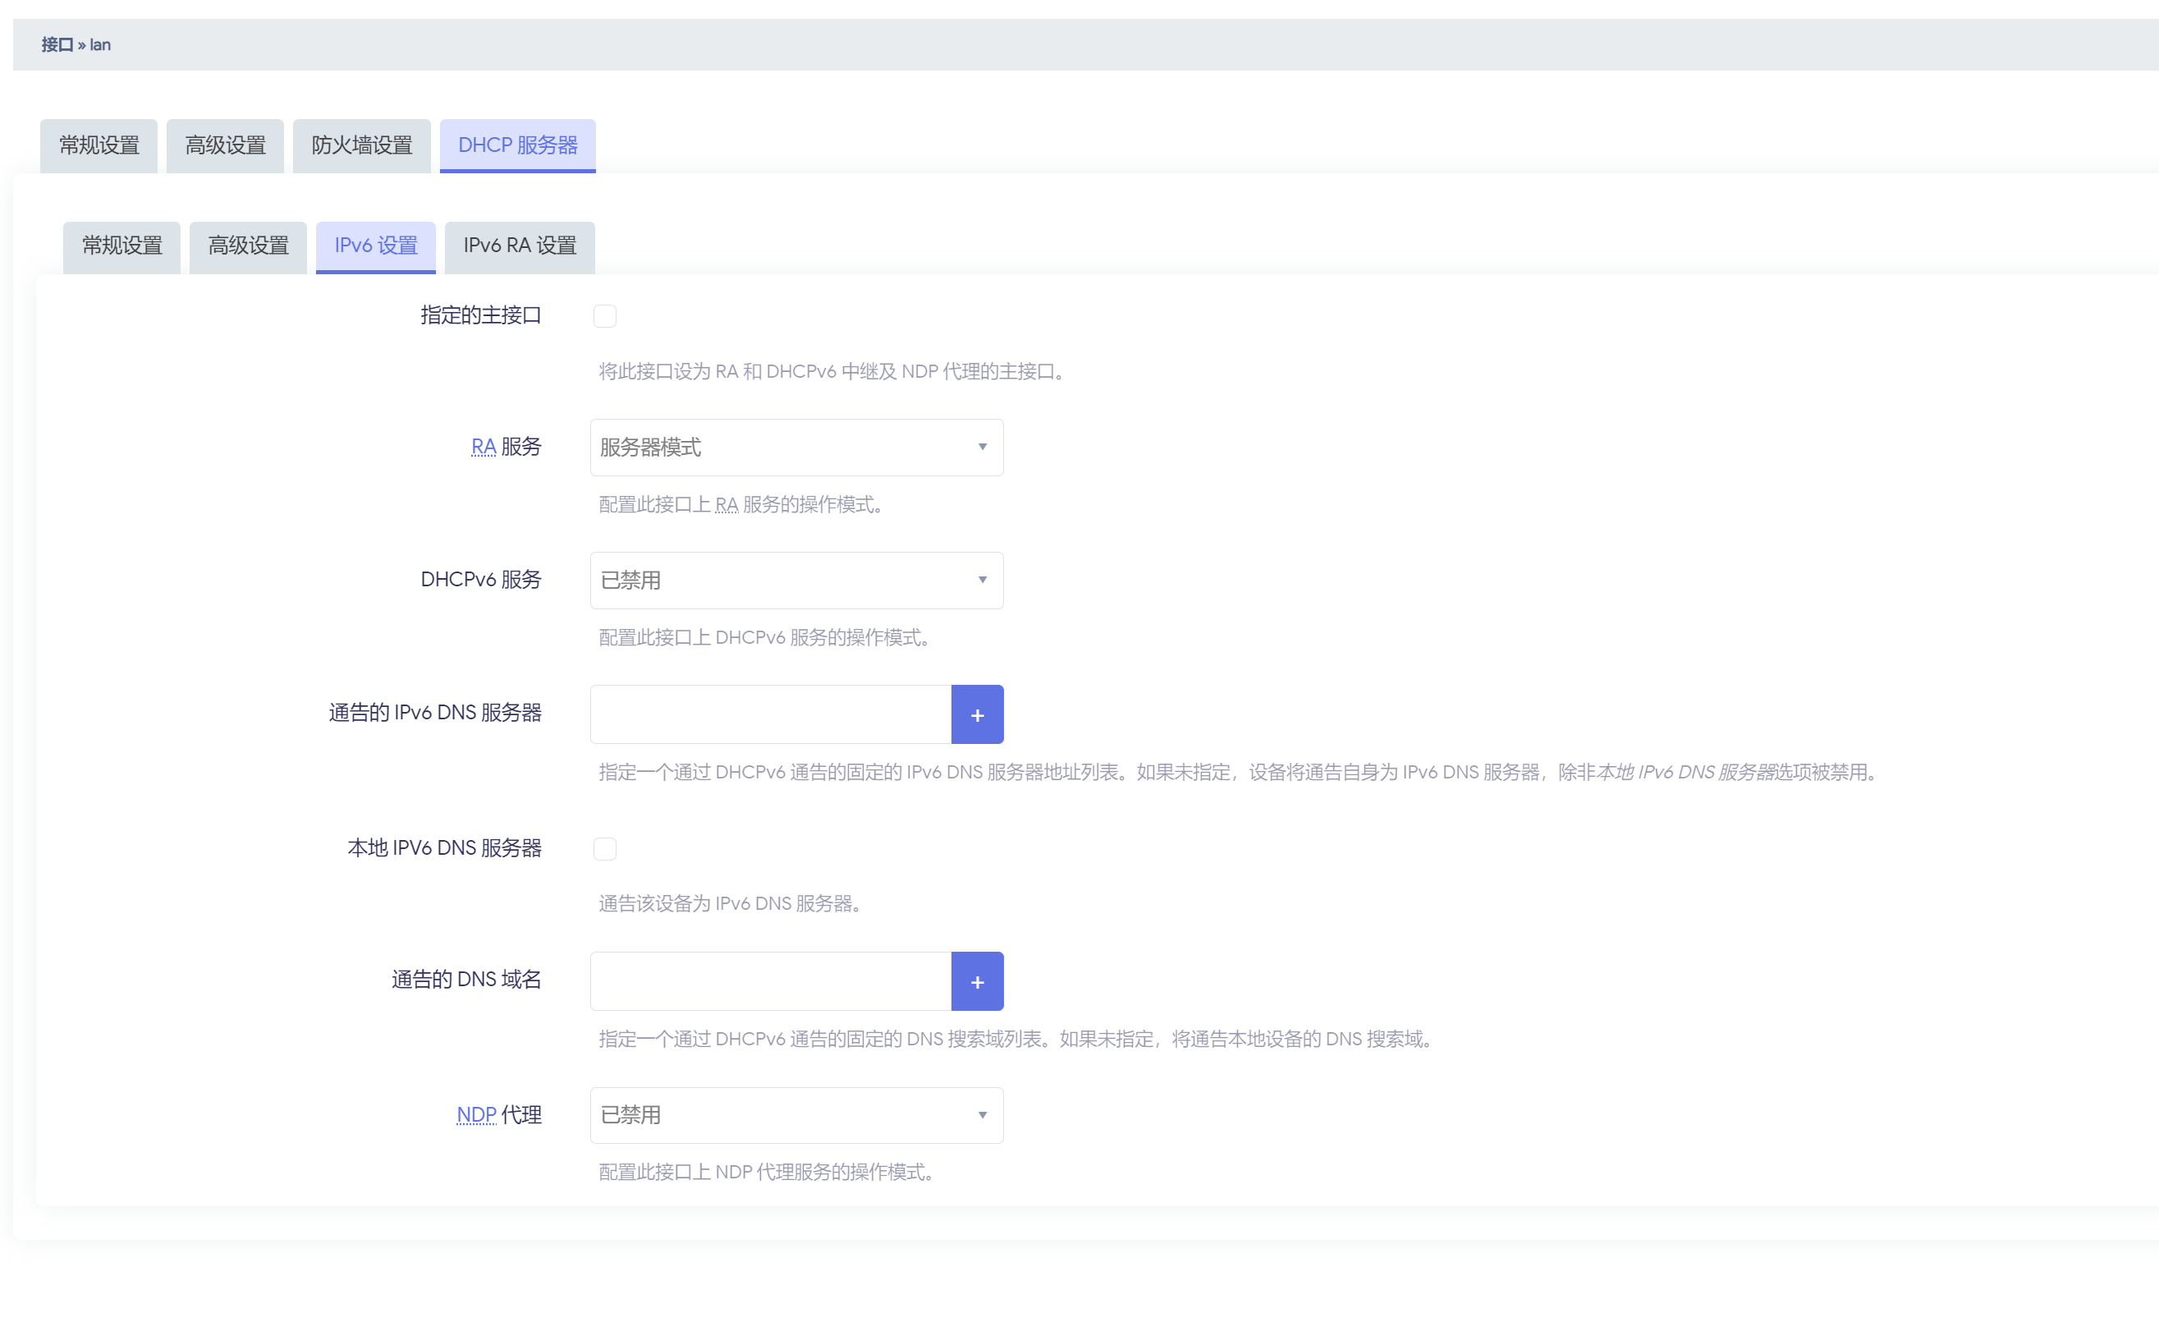Go to 防火墙设置 tab

pos(361,146)
